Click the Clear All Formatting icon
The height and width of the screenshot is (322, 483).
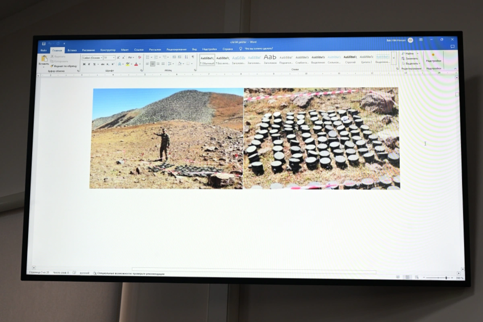(x=140, y=58)
